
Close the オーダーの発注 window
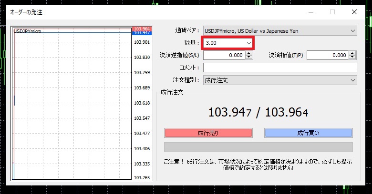(x=354, y=12)
